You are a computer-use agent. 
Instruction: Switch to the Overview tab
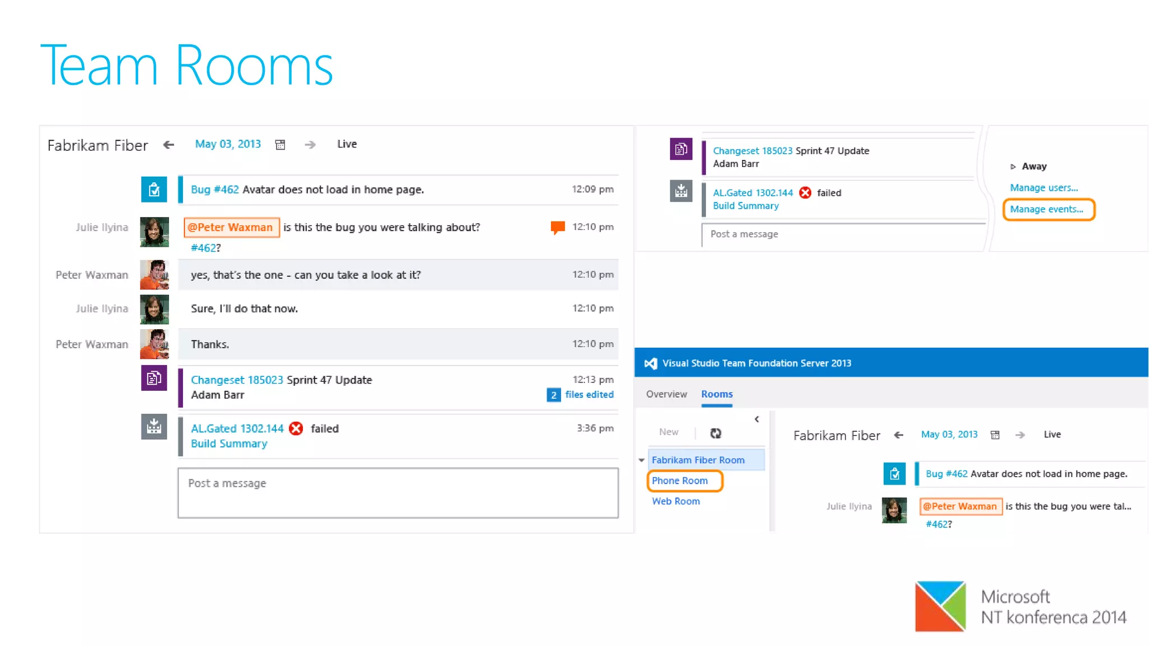666,394
